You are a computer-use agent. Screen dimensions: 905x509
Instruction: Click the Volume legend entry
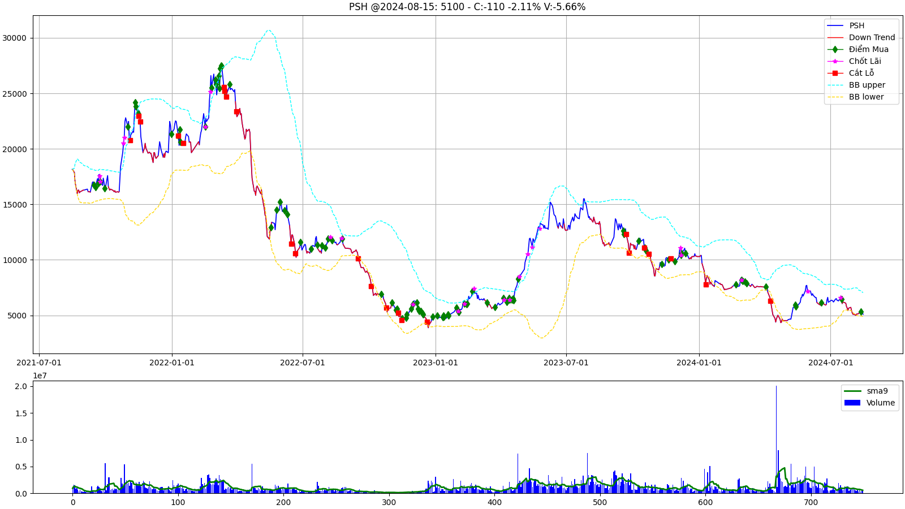tap(880, 403)
